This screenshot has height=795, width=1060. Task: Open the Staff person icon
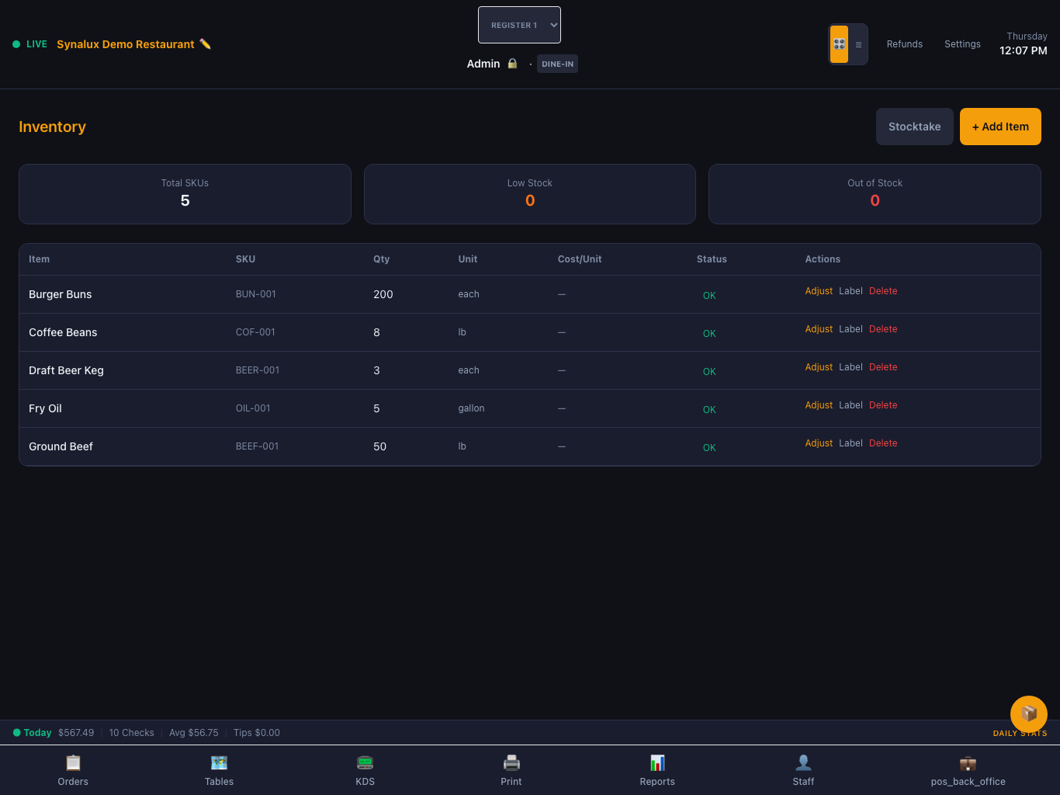click(x=803, y=762)
